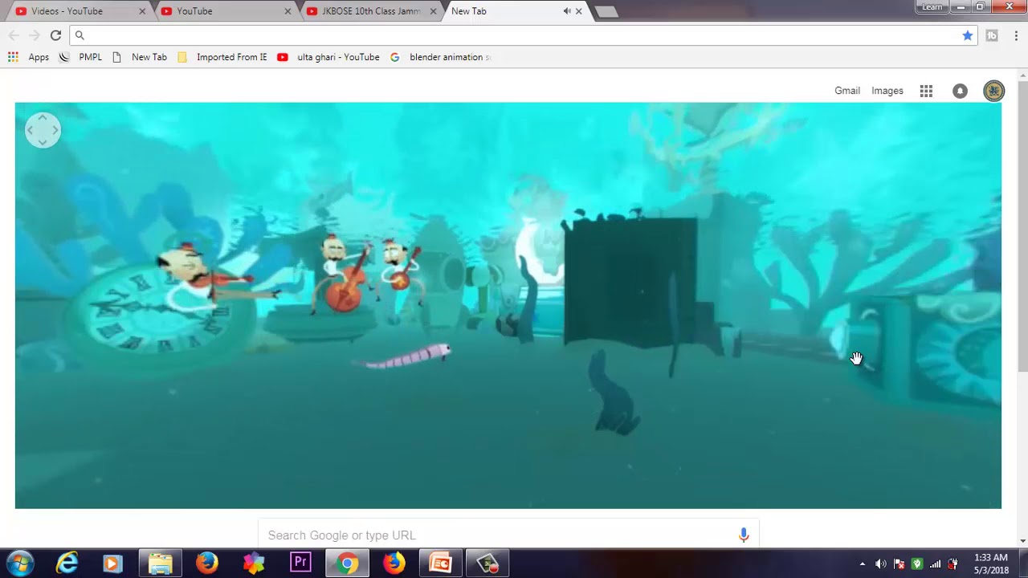The image size is (1028, 578).
Task: Open the power plug tray icon
Action: [953, 564]
